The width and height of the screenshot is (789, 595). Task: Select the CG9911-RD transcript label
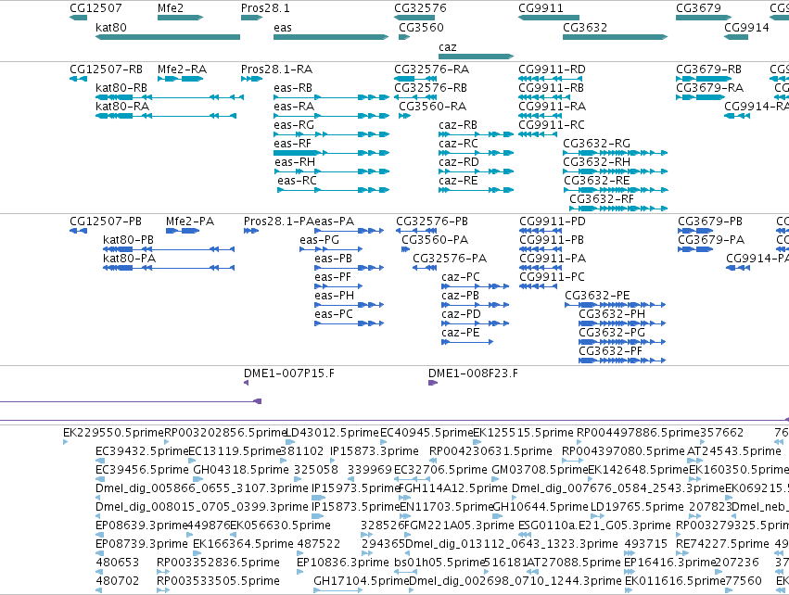(552, 70)
